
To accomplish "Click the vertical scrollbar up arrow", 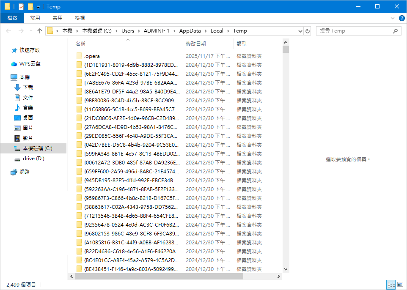I will coord(286,42).
